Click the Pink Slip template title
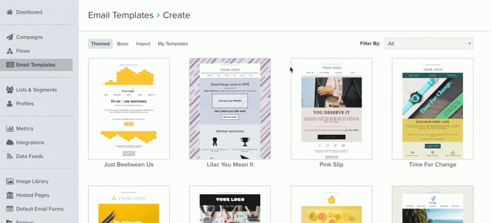 [331, 165]
